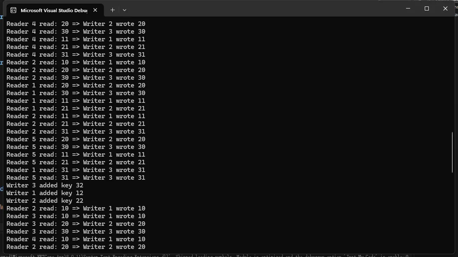The width and height of the screenshot is (458, 257).
Task: Click the line 'Writer 2 added key 22'
Action: click(x=45, y=201)
